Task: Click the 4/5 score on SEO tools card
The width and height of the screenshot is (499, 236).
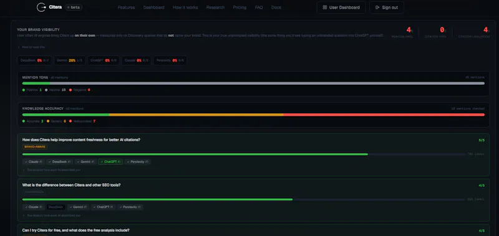Action: (x=482, y=186)
